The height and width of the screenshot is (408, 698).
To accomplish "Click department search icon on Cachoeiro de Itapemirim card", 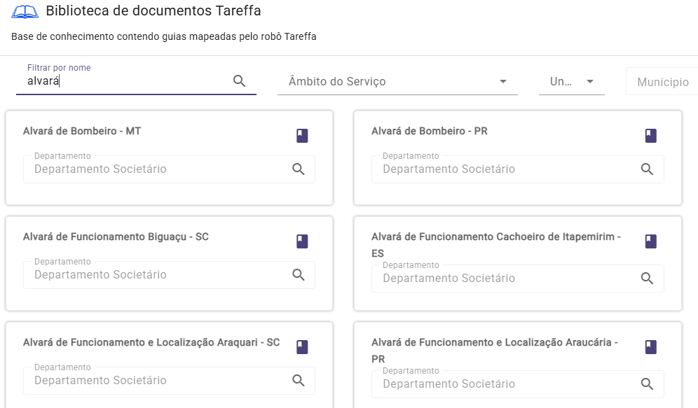I will tap(647, 279).
